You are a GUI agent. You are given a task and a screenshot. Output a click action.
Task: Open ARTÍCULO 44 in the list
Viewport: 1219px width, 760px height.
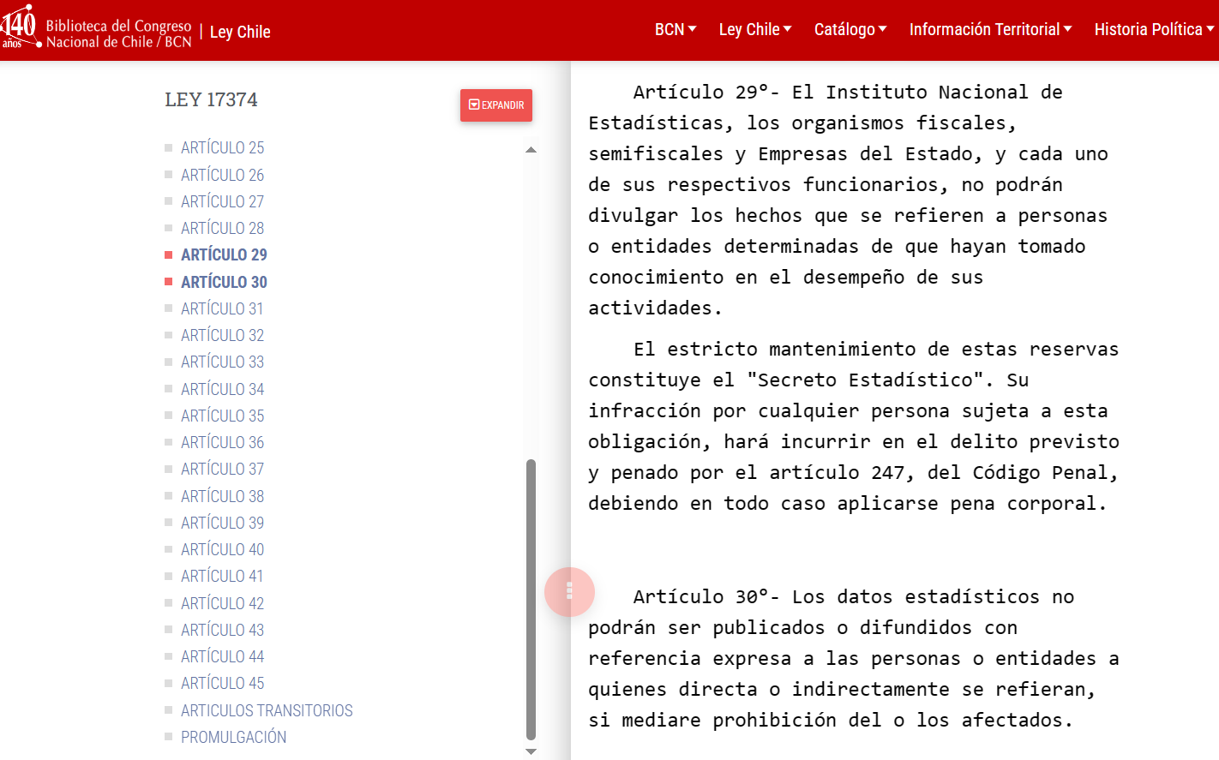pos(222,656)
